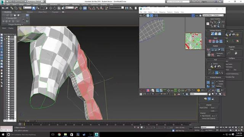This screenshot has width=244, height=137.
Task: Toggle the Detach checkbox in Peel rollout
Action: point(211,64)
